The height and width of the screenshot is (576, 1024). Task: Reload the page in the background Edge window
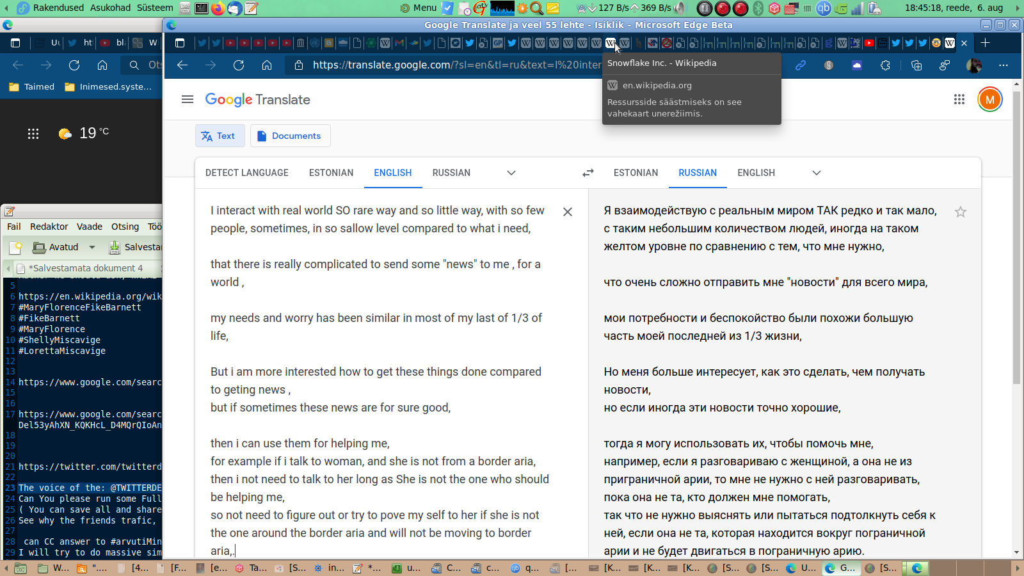click(74, 65)
